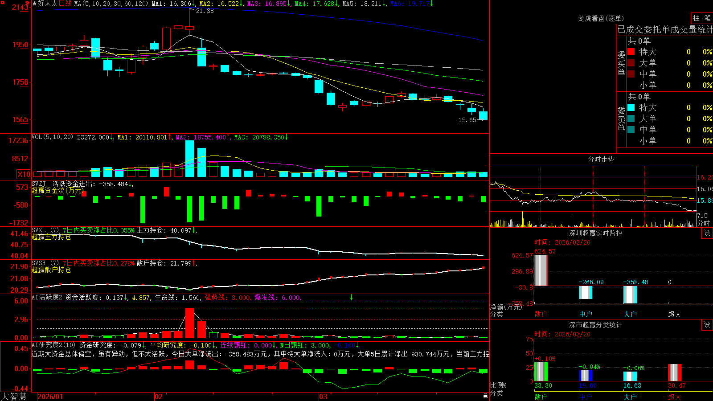Click the 深圳超赢实时监控 panel title
The height and width of the screenshot is (401, 713).
[x=596, y=233]
